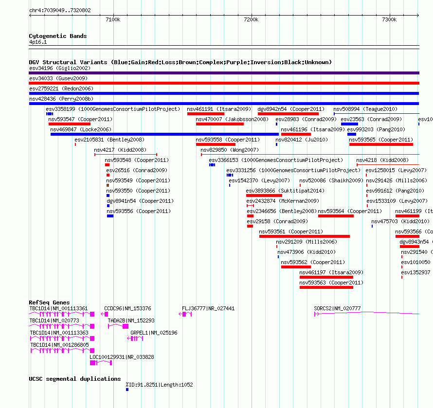433x408 pixels.
Task: Click nsv593564 (Cooper2011) variant
Action: coord(336,216)
